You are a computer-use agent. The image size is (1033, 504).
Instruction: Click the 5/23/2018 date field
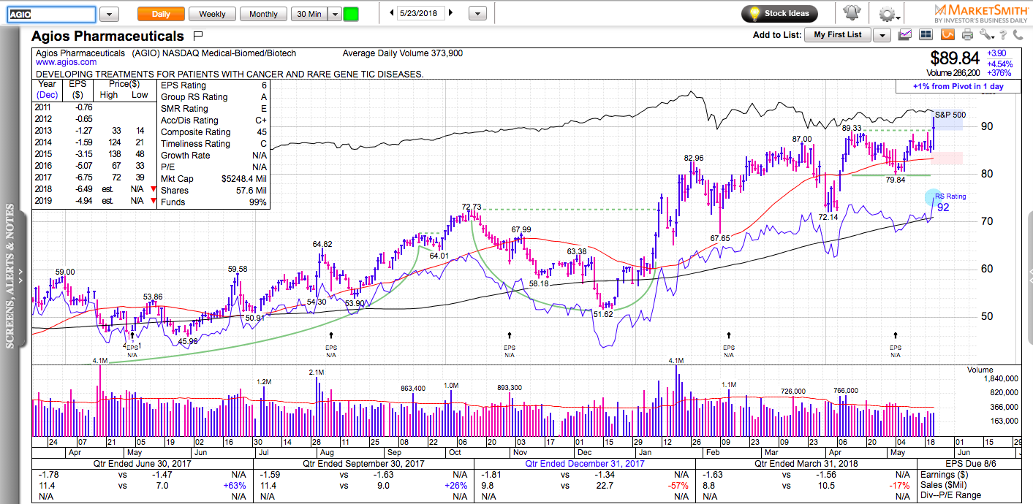(421, 13)
